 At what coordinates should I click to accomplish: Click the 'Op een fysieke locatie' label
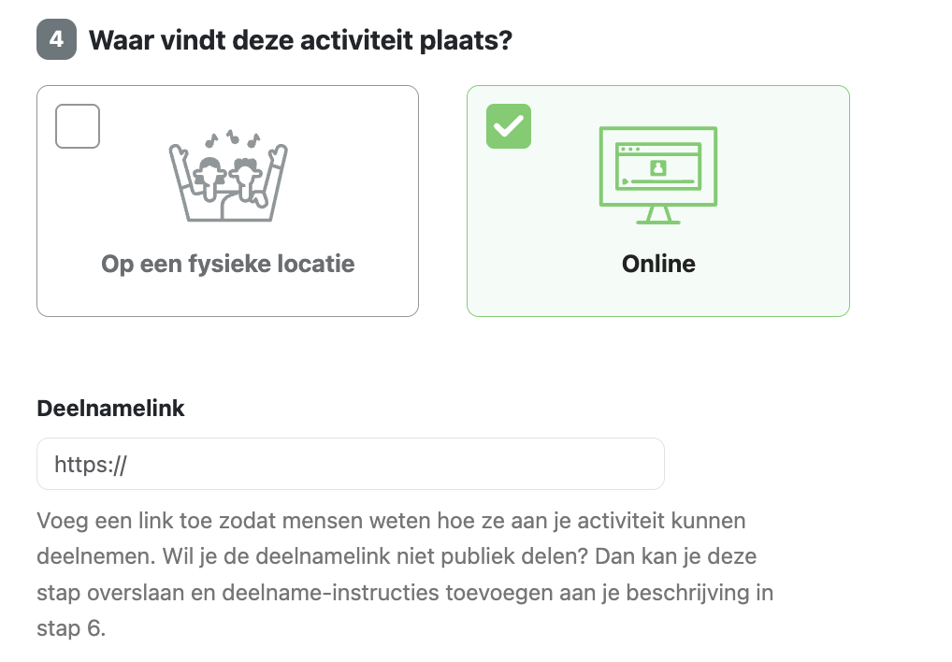point(227,264)
